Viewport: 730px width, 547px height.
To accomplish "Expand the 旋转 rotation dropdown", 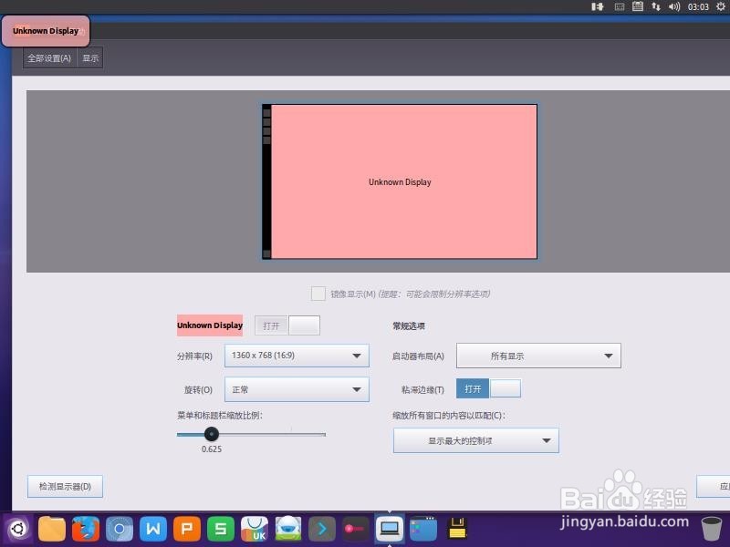I will pyautogui.click(x=296, y=388).
